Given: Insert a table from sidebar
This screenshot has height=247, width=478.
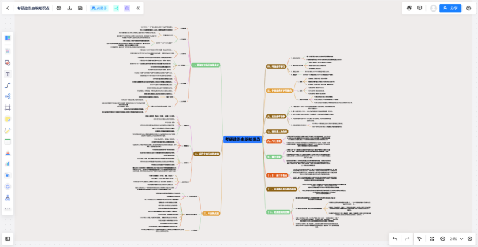Looking at the screenshot, I should 8,141.
